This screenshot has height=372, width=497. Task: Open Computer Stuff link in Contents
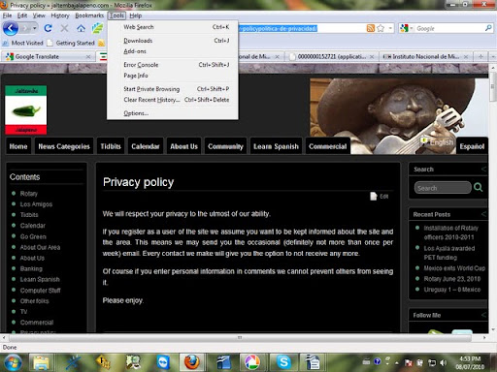pyautogui.click(x=41, y=291)
